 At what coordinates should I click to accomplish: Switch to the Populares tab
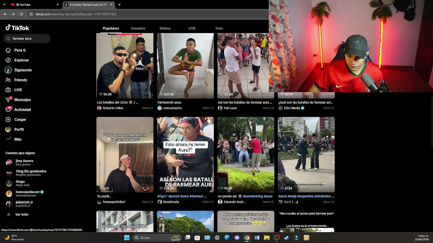(x=111, y=28)
